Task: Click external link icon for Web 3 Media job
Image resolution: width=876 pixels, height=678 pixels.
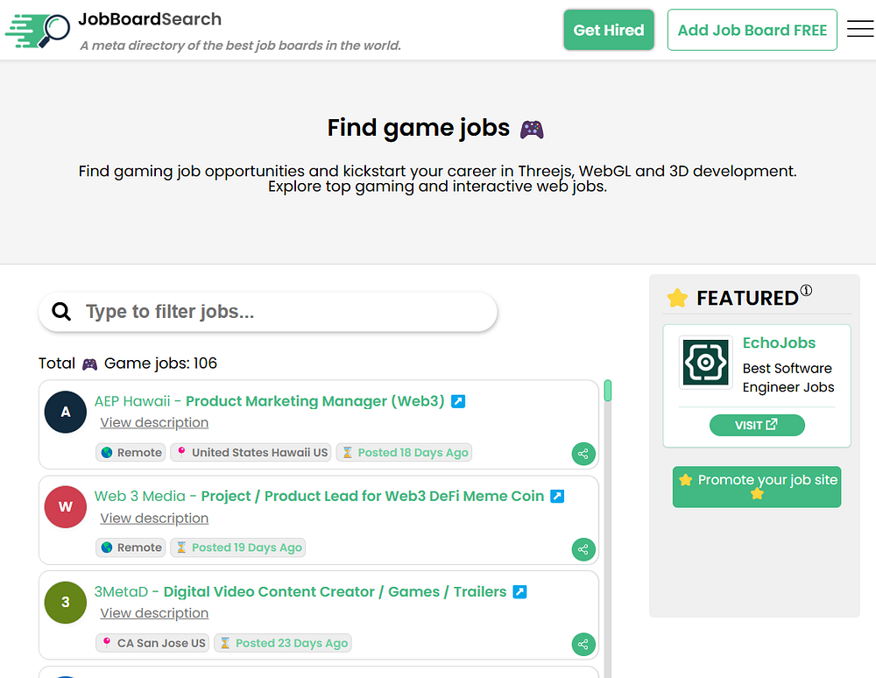Action: pyautogui.click(x=557, y=496)
